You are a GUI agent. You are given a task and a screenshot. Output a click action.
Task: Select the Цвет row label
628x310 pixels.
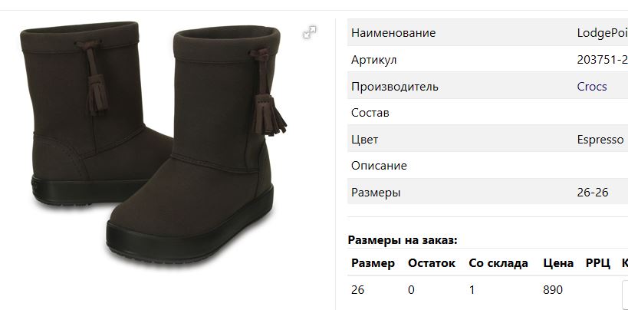point(364,140)
